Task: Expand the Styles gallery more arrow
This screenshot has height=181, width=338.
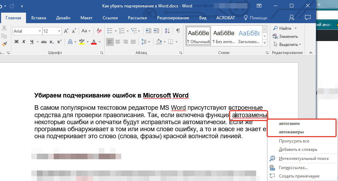Action: click(x=265, y=43)
